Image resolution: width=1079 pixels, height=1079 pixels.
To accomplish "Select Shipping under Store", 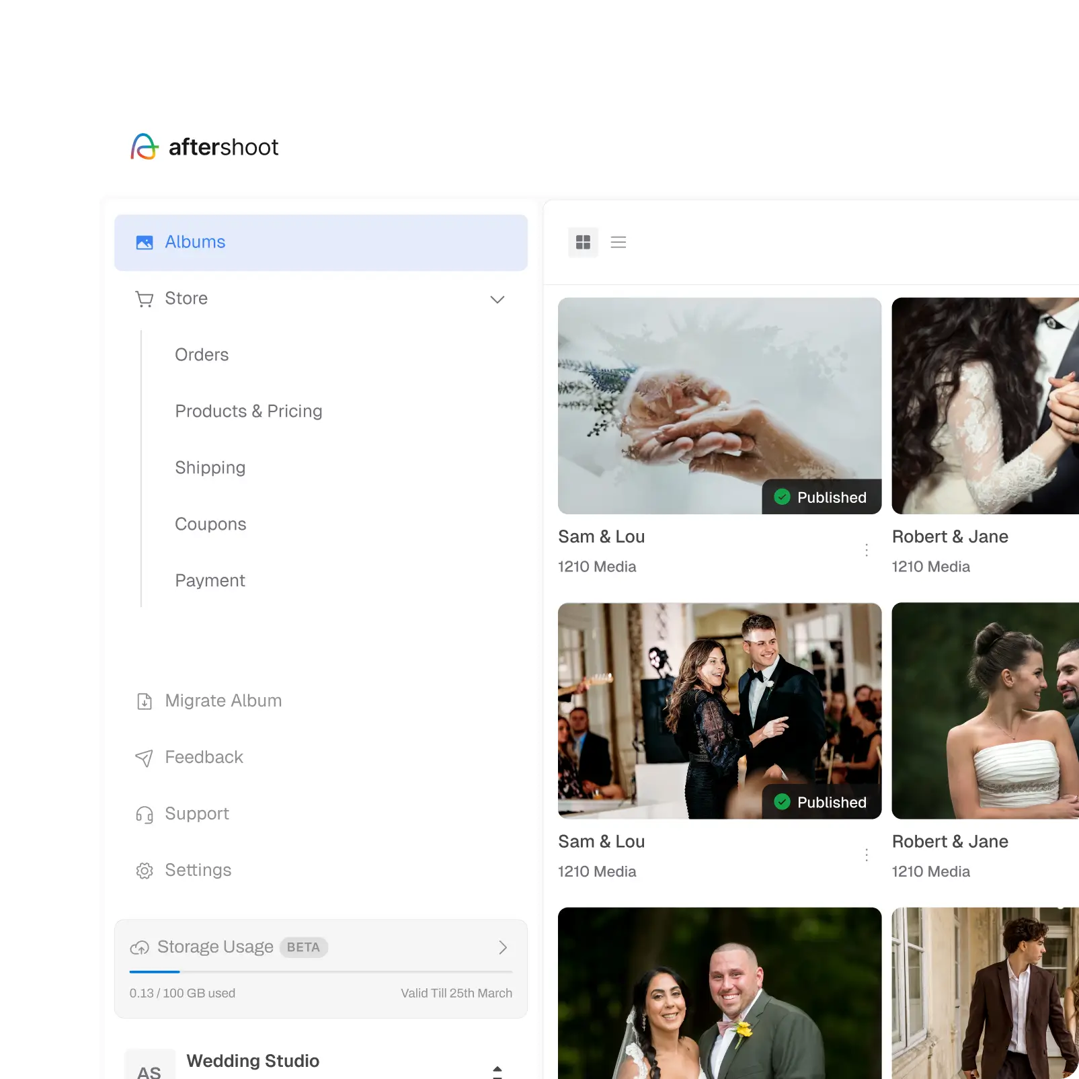I will pos(210,468).
